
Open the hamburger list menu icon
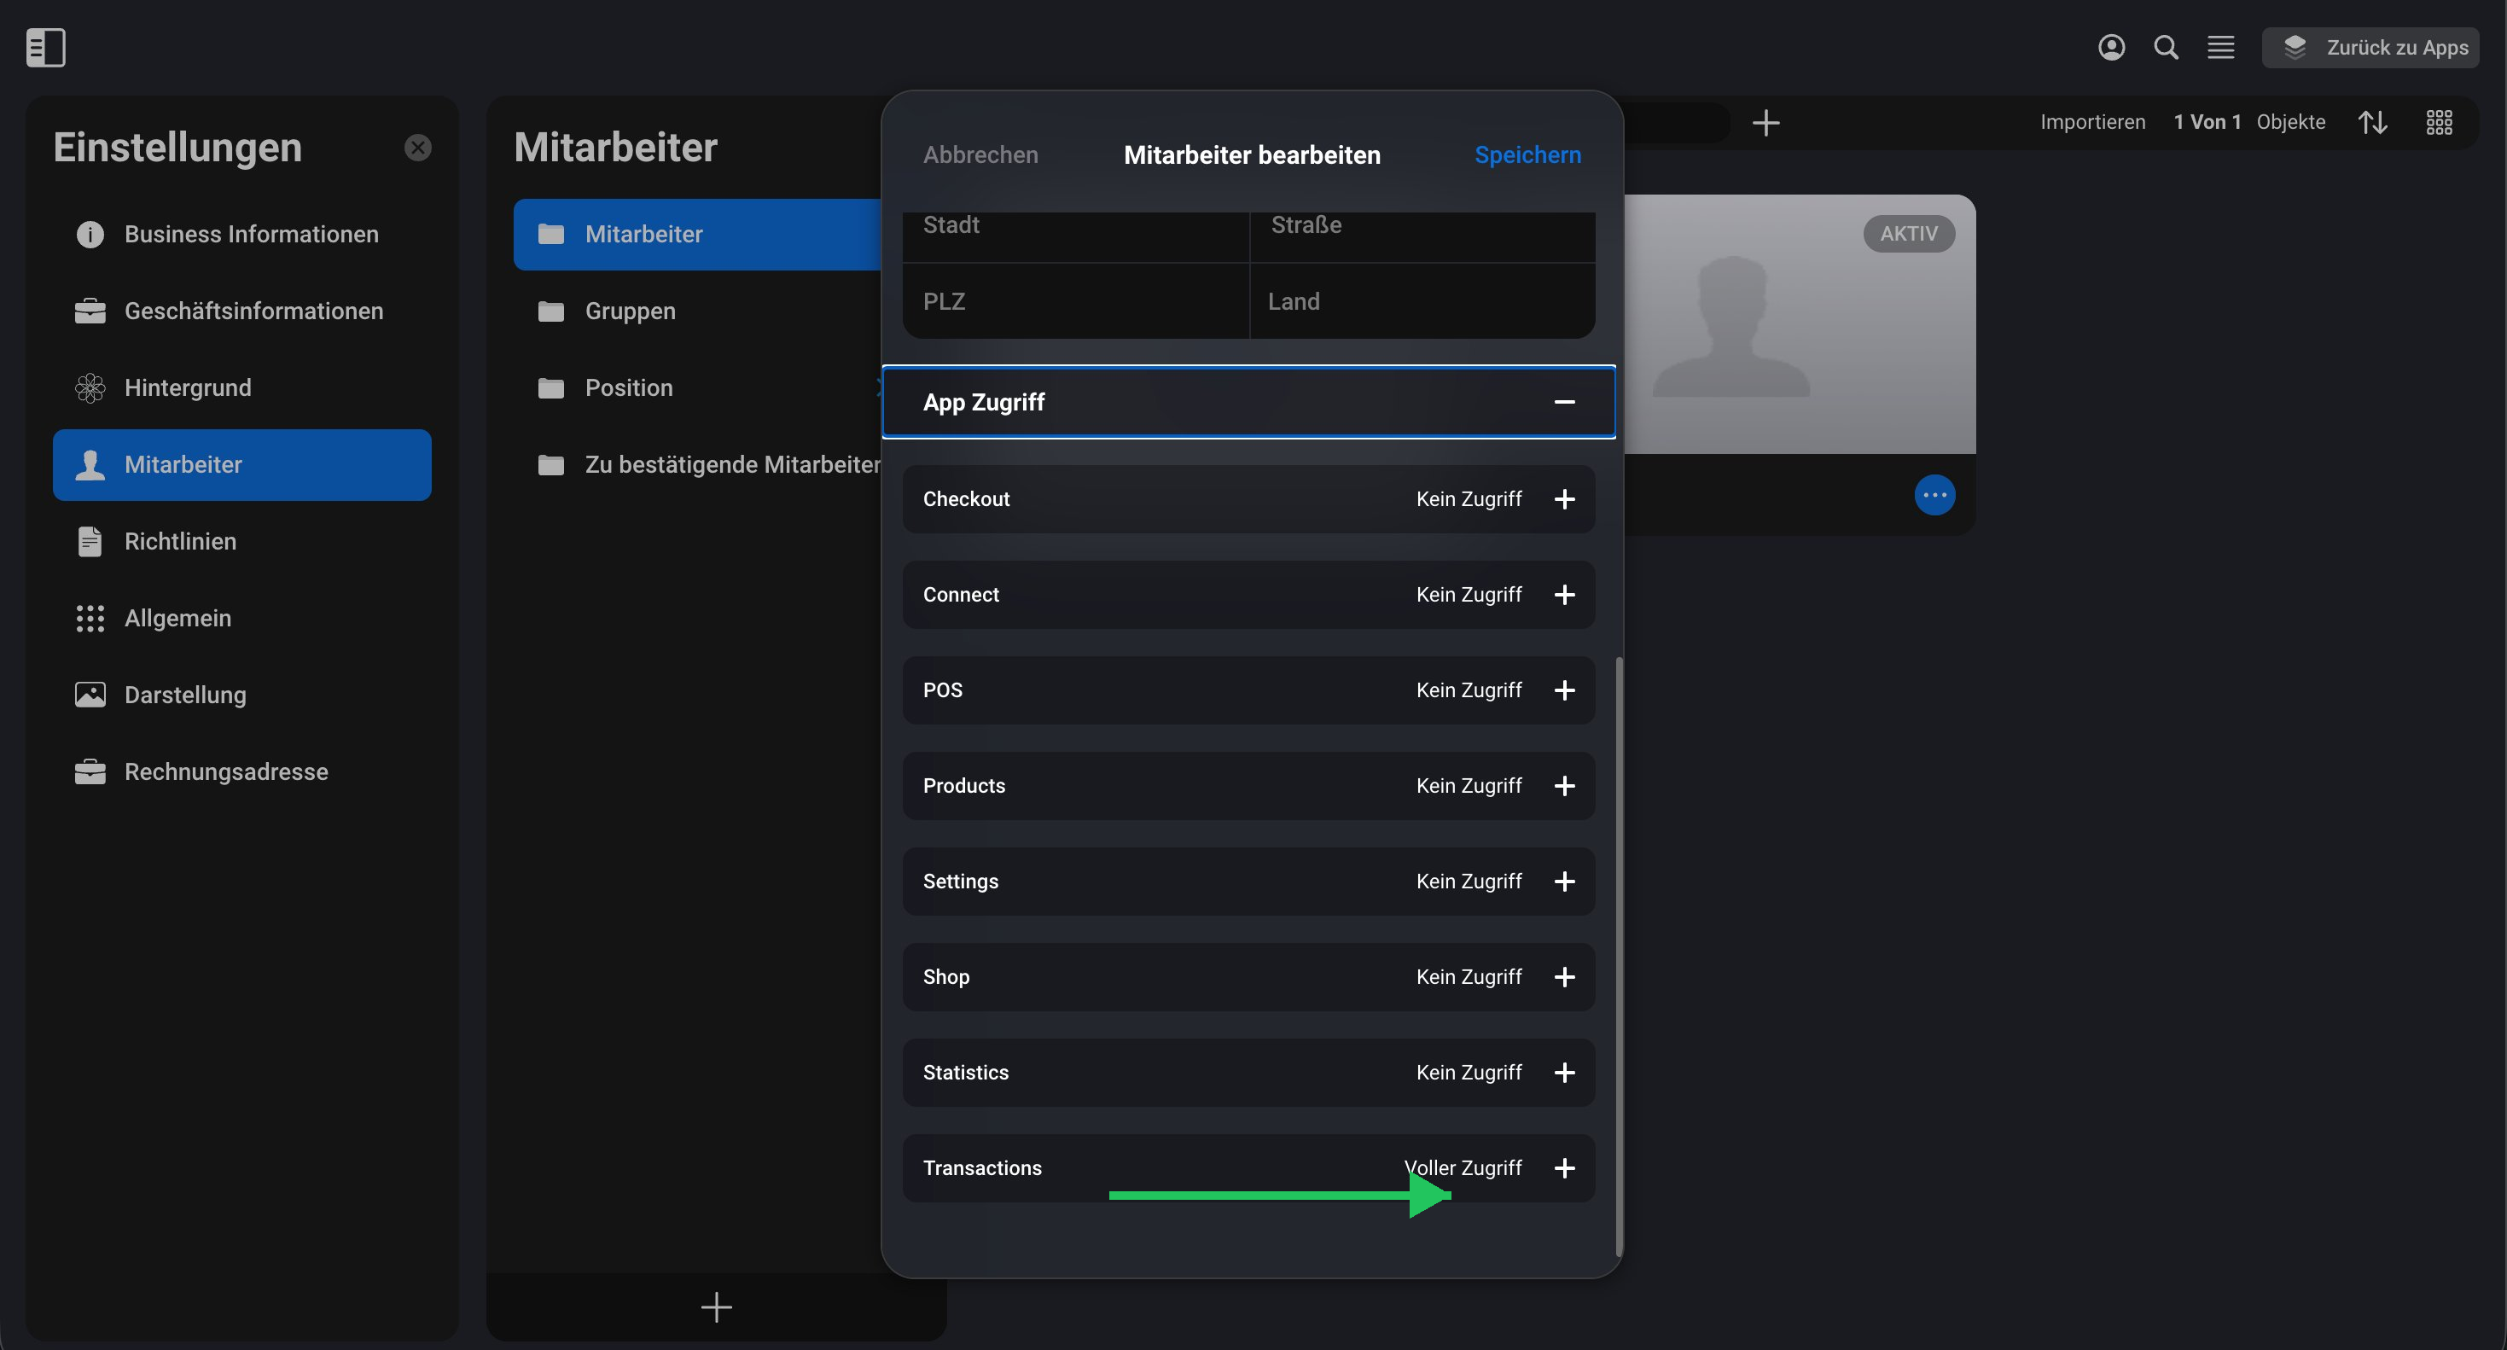[x=2220, y=47]
